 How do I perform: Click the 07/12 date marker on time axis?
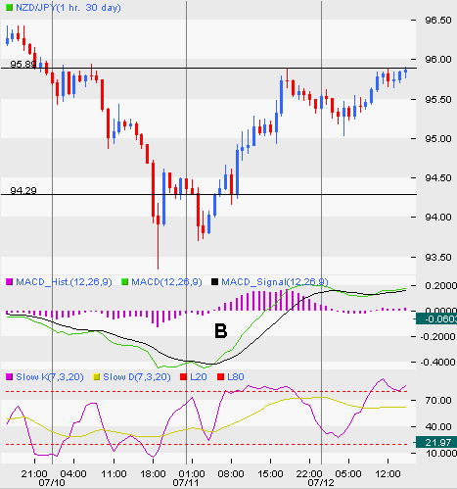click(x=321, y=482)
